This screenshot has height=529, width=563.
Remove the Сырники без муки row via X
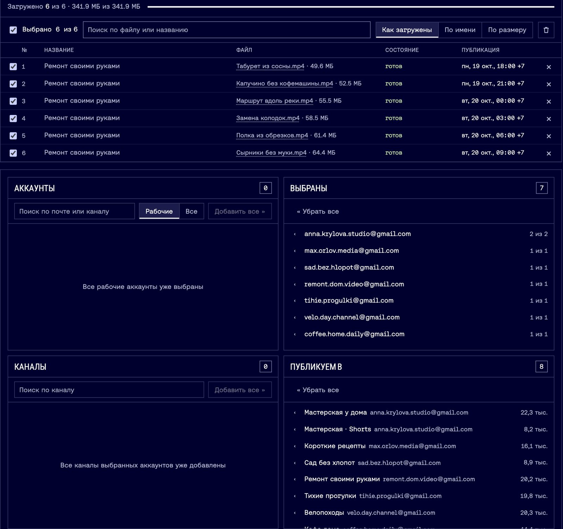click(549, 153)
